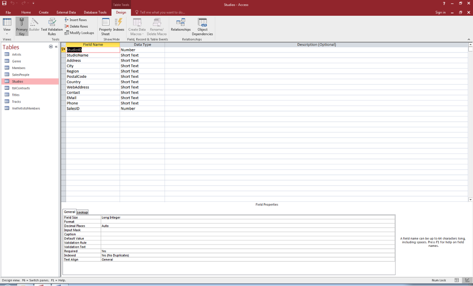Select the tblContracts table in navigation

pyautogui.click(x=21, y=88)
